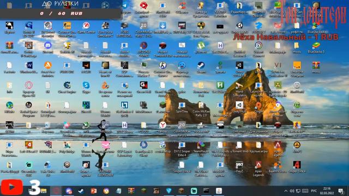Screen dimensions: 349x196
Task: Select the Euro Truck Simulator 2 icon
Action: tap(105, 26)
